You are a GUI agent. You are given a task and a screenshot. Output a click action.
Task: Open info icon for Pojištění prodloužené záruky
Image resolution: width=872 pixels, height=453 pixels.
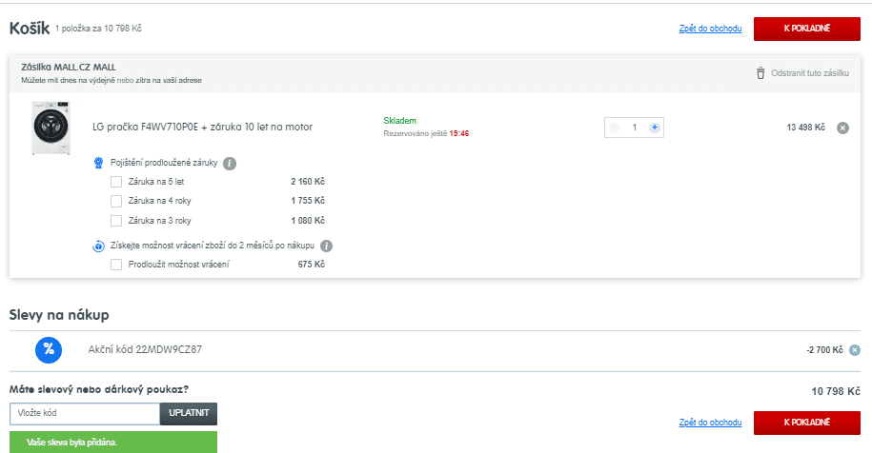[230, 164]
